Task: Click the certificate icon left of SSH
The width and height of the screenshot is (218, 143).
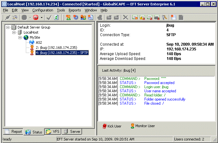Action: tap(150, 17)
